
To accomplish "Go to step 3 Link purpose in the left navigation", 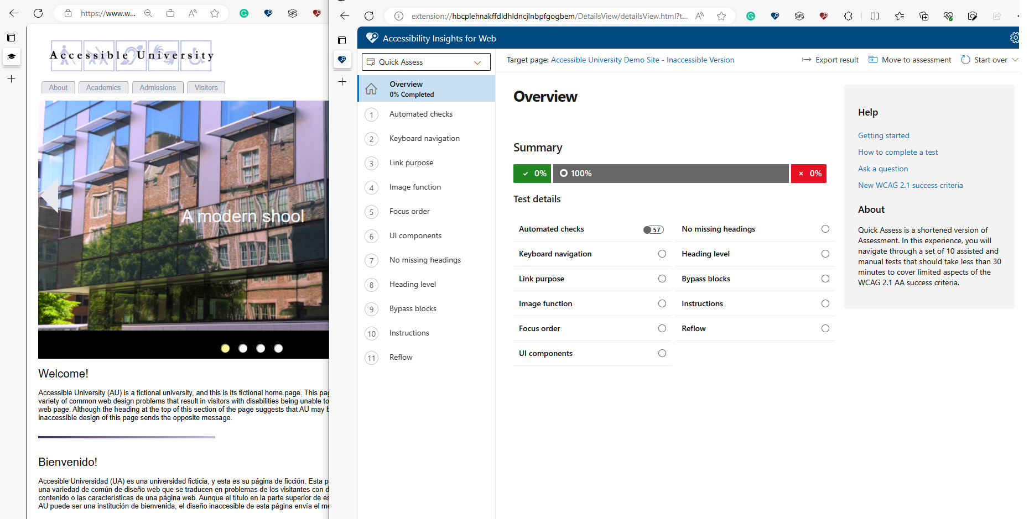I will tap(427, 163).
